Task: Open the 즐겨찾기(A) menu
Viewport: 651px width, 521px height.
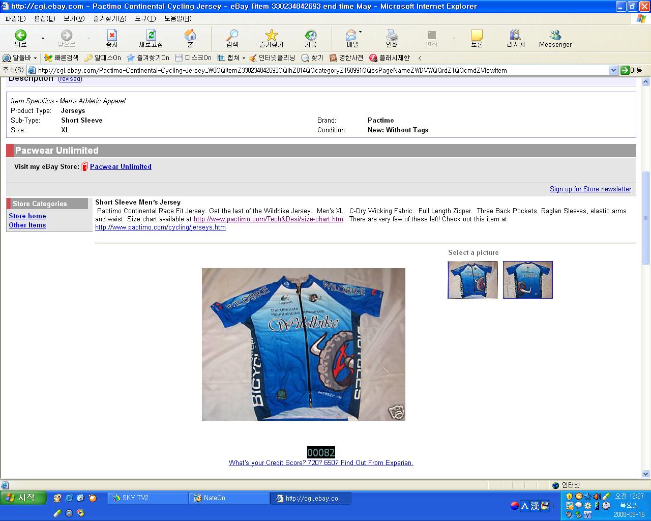Action: pos(109,18)
